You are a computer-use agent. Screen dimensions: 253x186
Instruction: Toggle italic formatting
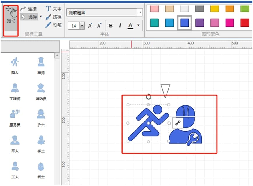point(120,26)
